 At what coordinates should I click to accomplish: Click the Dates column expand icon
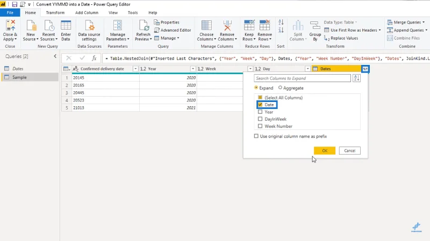pos(365,69)
